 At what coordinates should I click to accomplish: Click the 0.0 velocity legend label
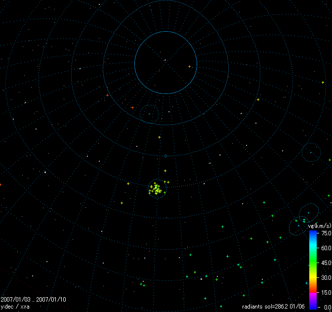pyautogui.click(x=328, y=307)
